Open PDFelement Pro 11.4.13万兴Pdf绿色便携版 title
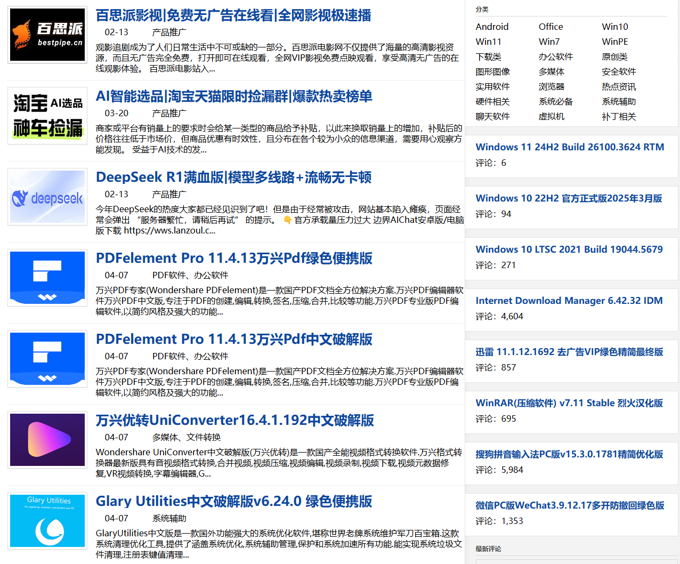The width and height of the screenshot is (680, 564). (234, 259)
